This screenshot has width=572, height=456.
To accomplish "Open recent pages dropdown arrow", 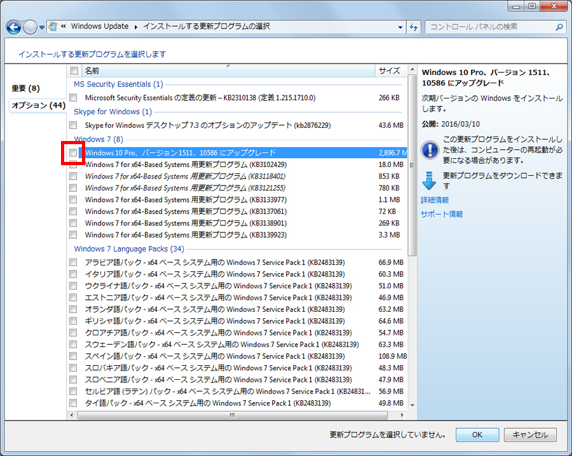I will coord(42,27).
